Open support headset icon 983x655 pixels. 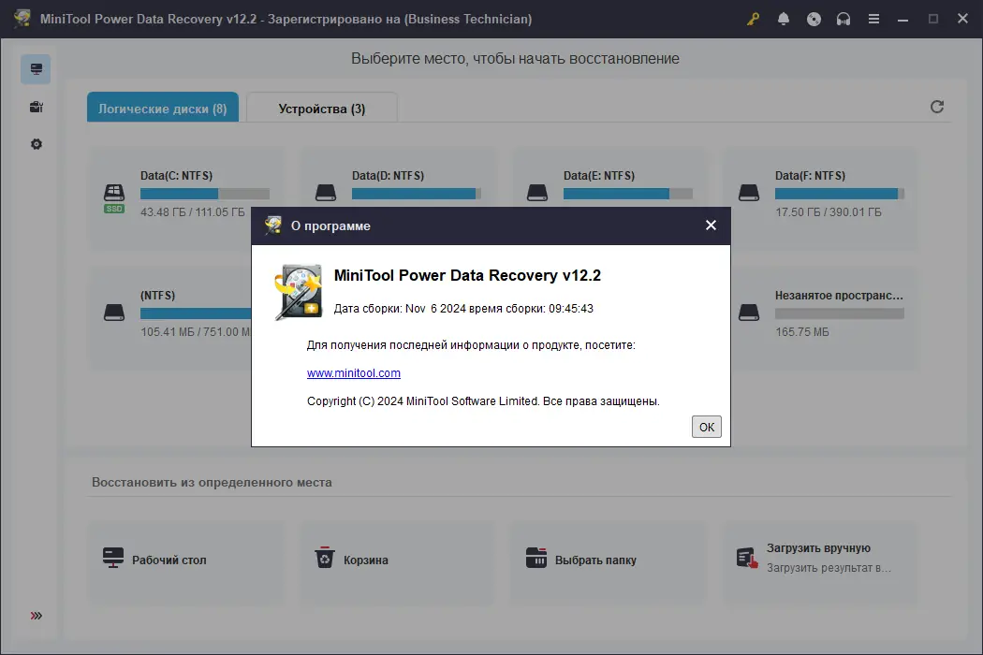click(844, 19)
